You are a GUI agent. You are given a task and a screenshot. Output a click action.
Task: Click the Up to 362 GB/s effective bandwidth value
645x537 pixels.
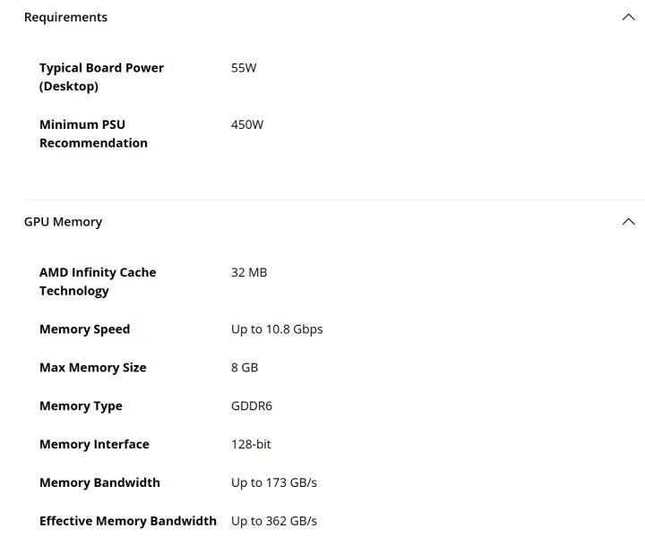(274, 521)
